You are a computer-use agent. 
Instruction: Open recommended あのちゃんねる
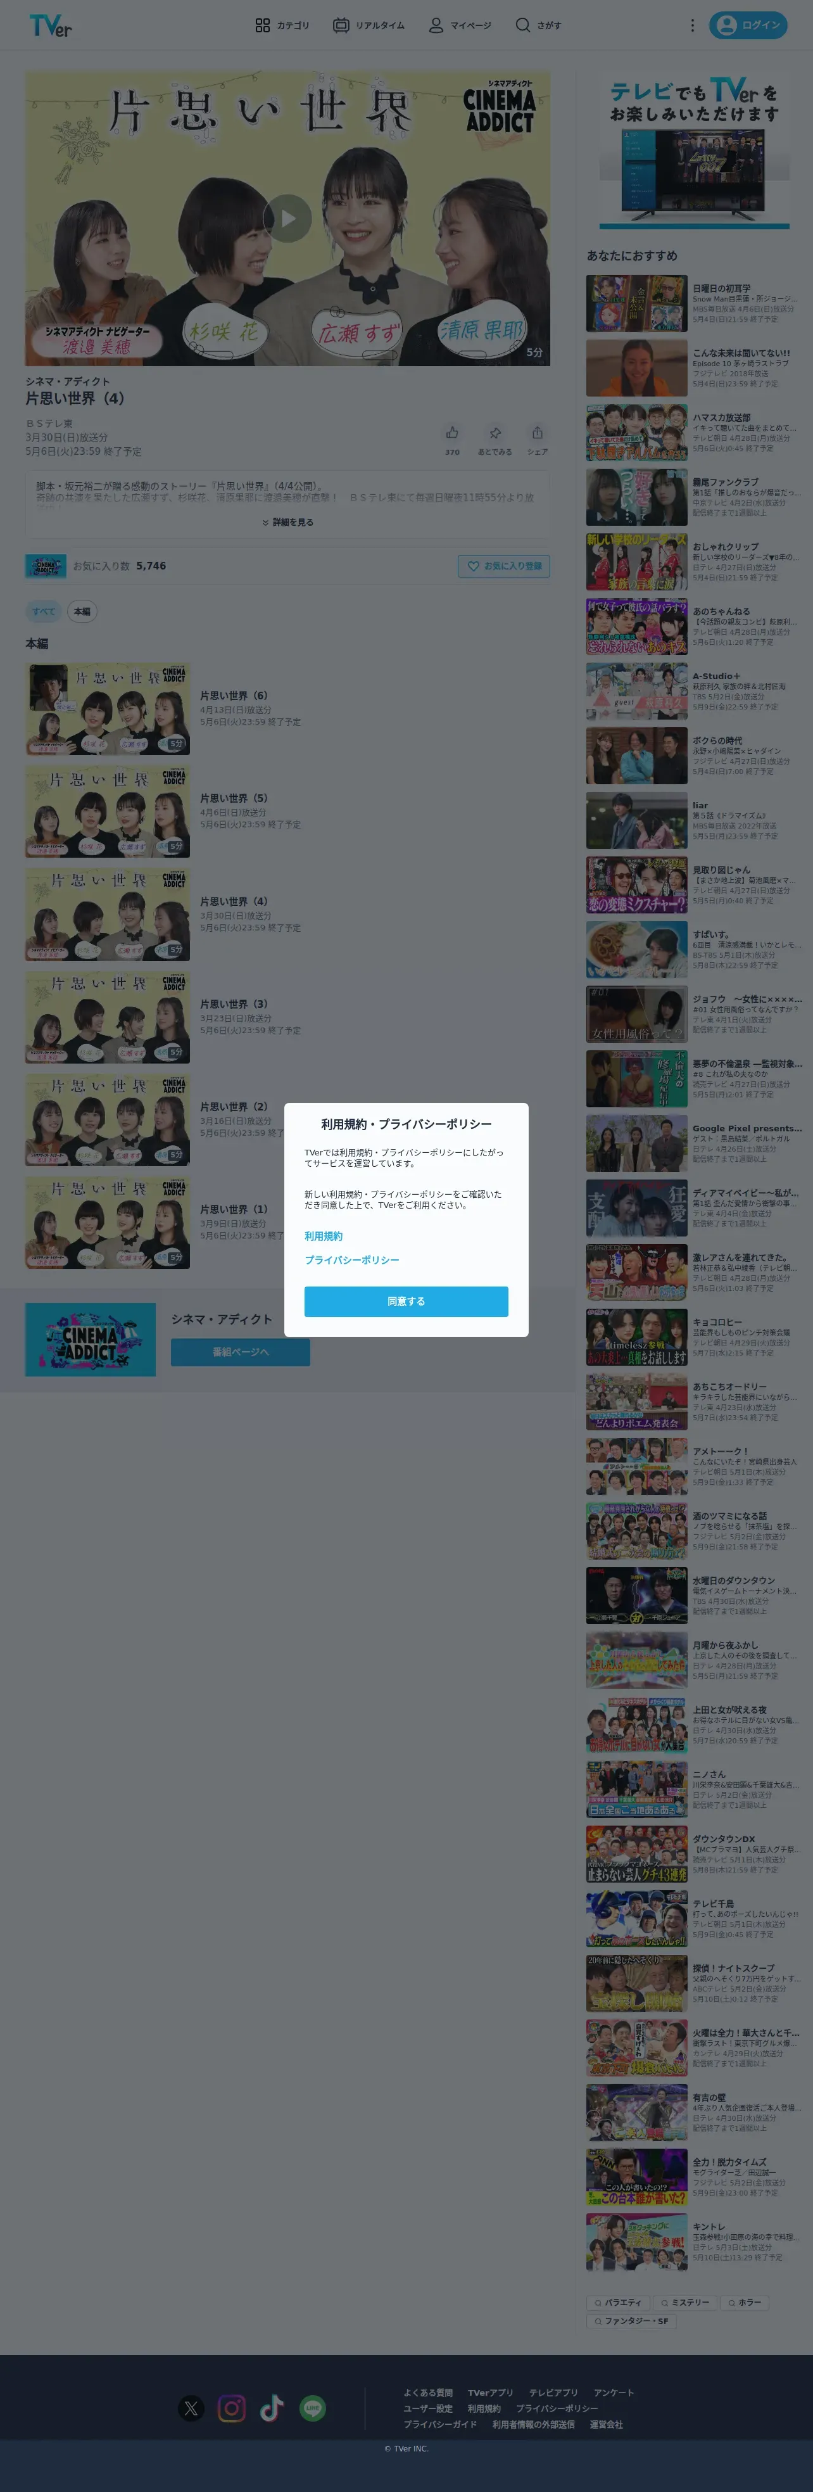694,626
